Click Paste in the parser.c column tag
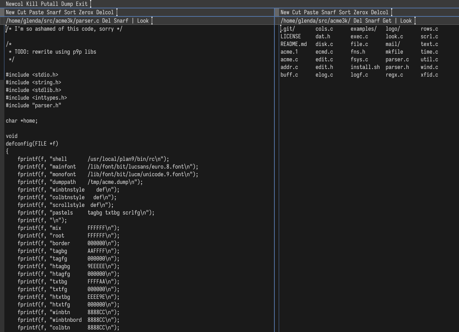This screenshot has width=459, height=332. pyautogui.click(x=36, y=12)
